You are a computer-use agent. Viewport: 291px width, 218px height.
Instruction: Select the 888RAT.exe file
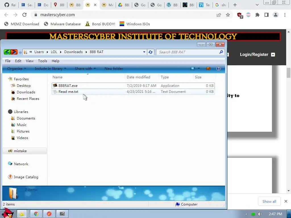[133, 86]
